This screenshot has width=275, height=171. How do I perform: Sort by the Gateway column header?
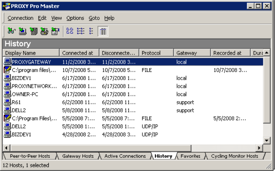click(x=192, y=53)
